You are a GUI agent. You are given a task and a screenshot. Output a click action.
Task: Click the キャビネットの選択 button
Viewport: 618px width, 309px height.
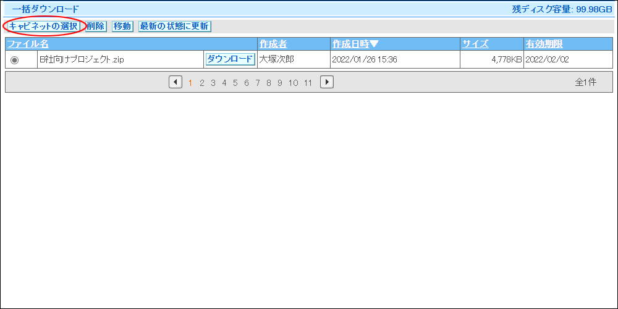pyautogui.click(x=44, y=27)
